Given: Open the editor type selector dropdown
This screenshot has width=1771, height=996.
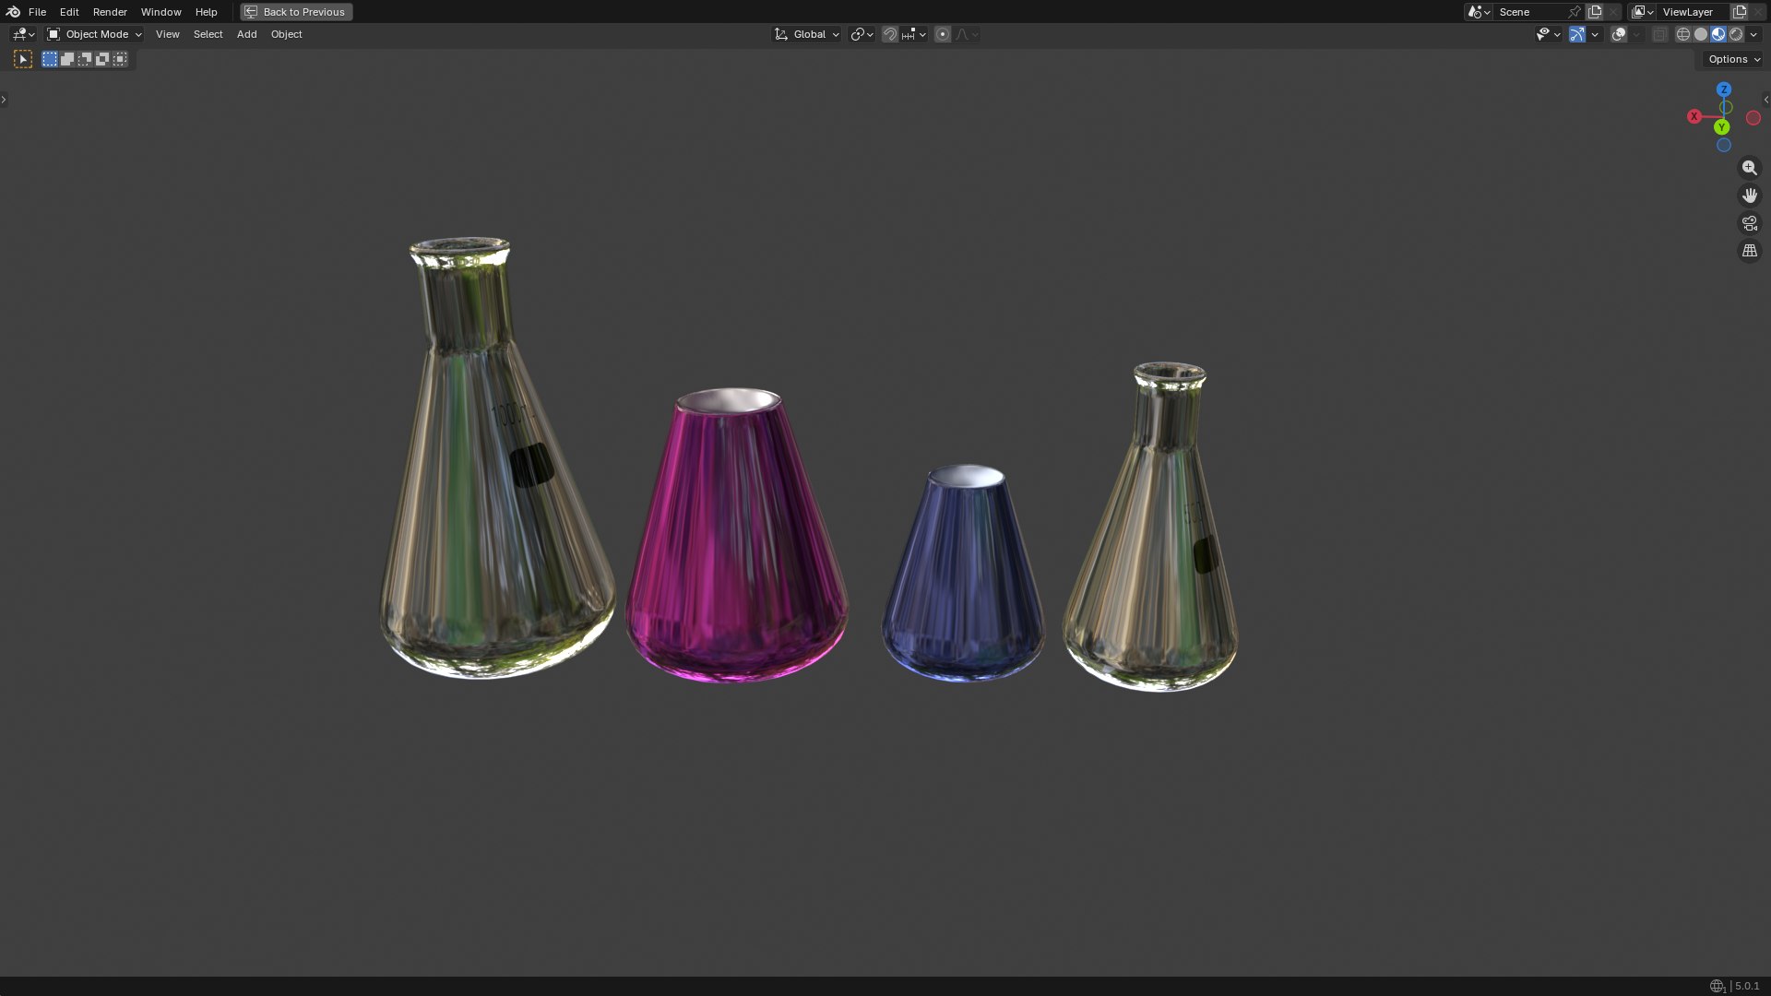Looking at the screenshot, I should pyautogui.click(x=23, y=34).
